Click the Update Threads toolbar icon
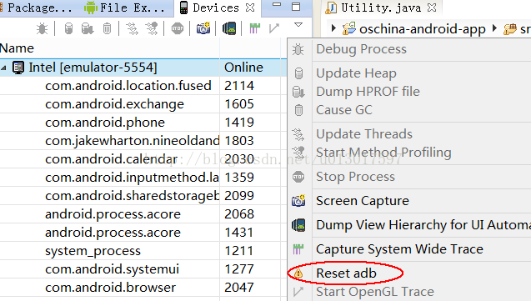 [x=132, y=29]
